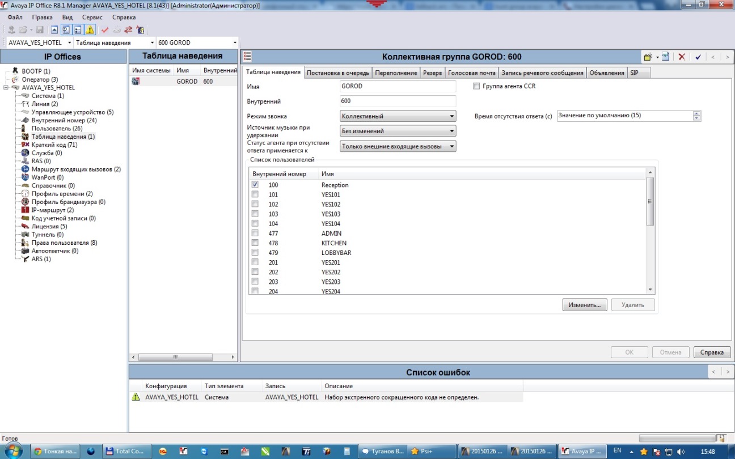Click the Внутренний number field
The height and width of the screenshot is (459, 735).
click(398, 101)
